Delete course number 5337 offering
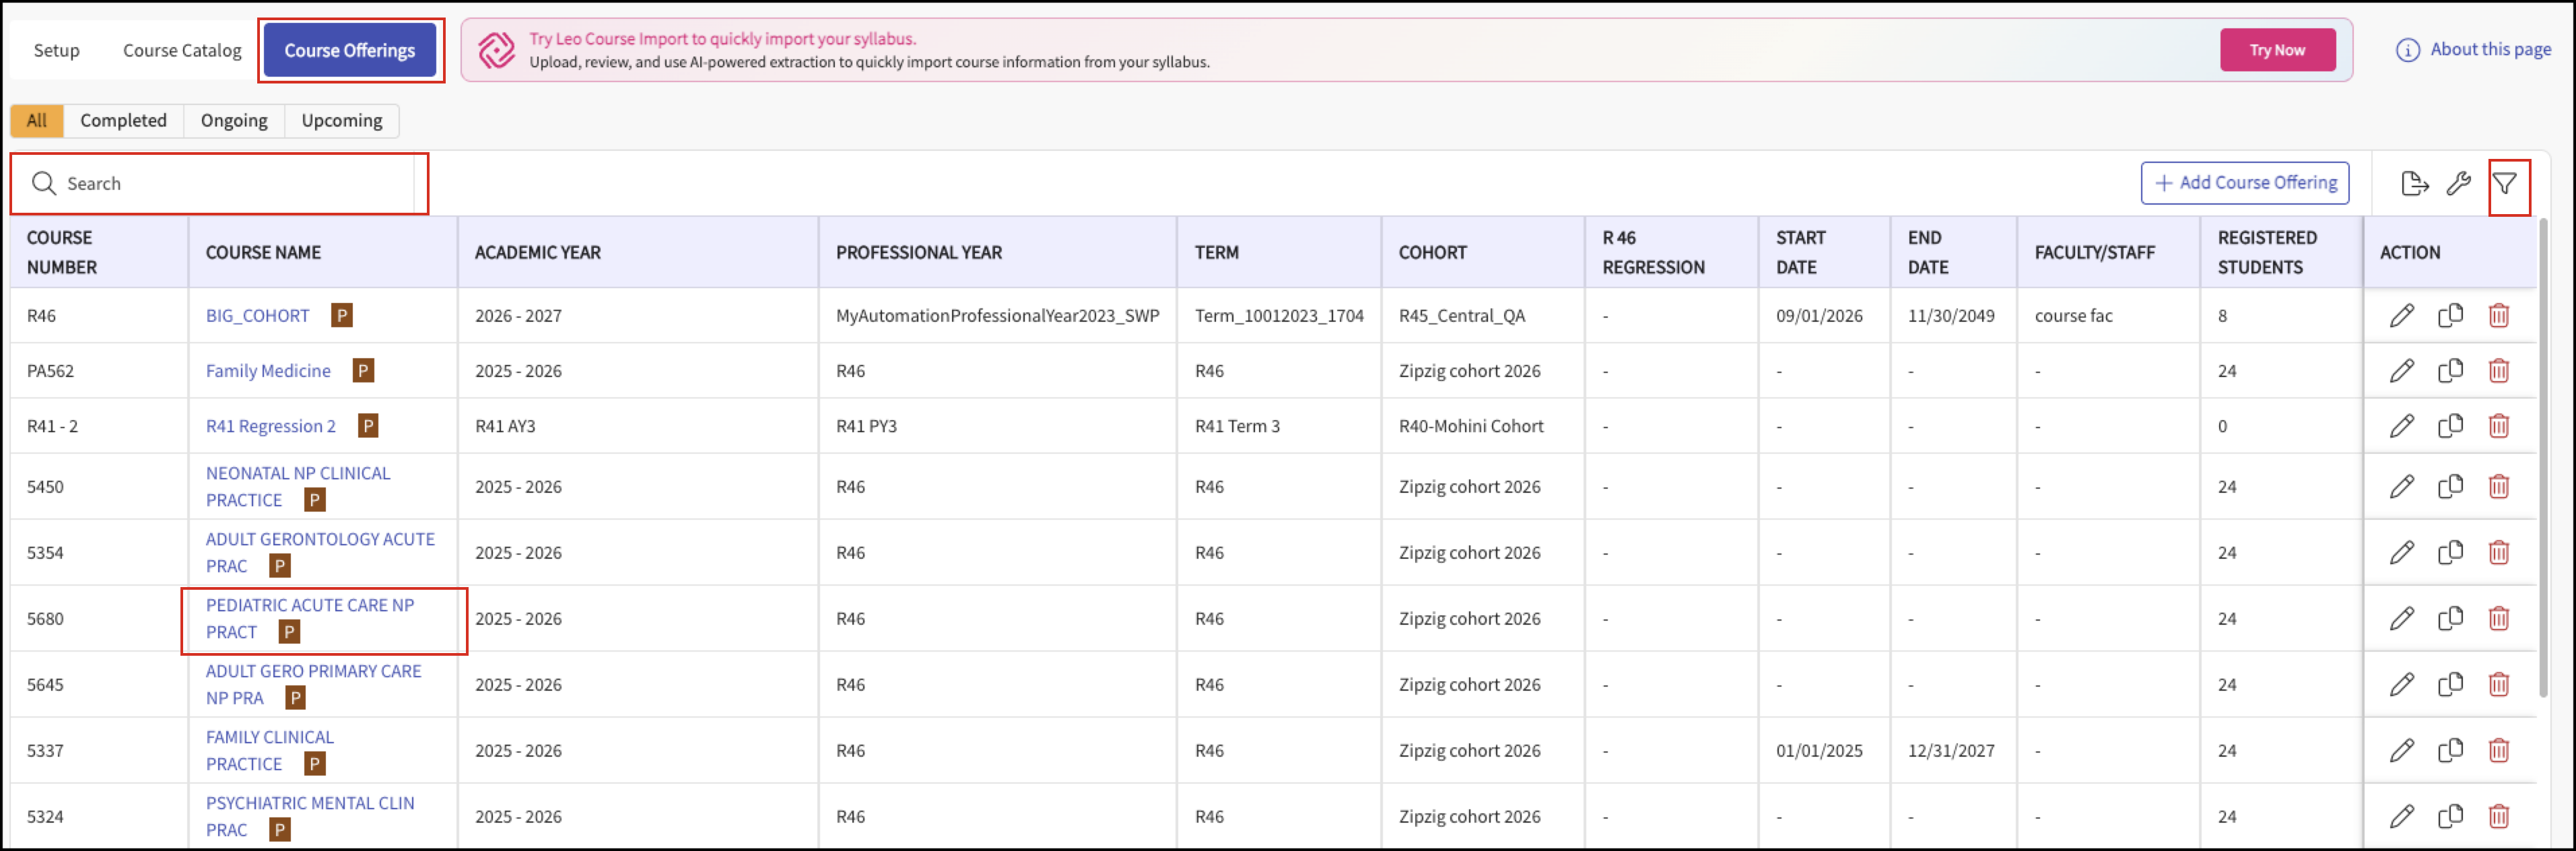Screen dimensions: 2576x851 tap(2498, 750)
